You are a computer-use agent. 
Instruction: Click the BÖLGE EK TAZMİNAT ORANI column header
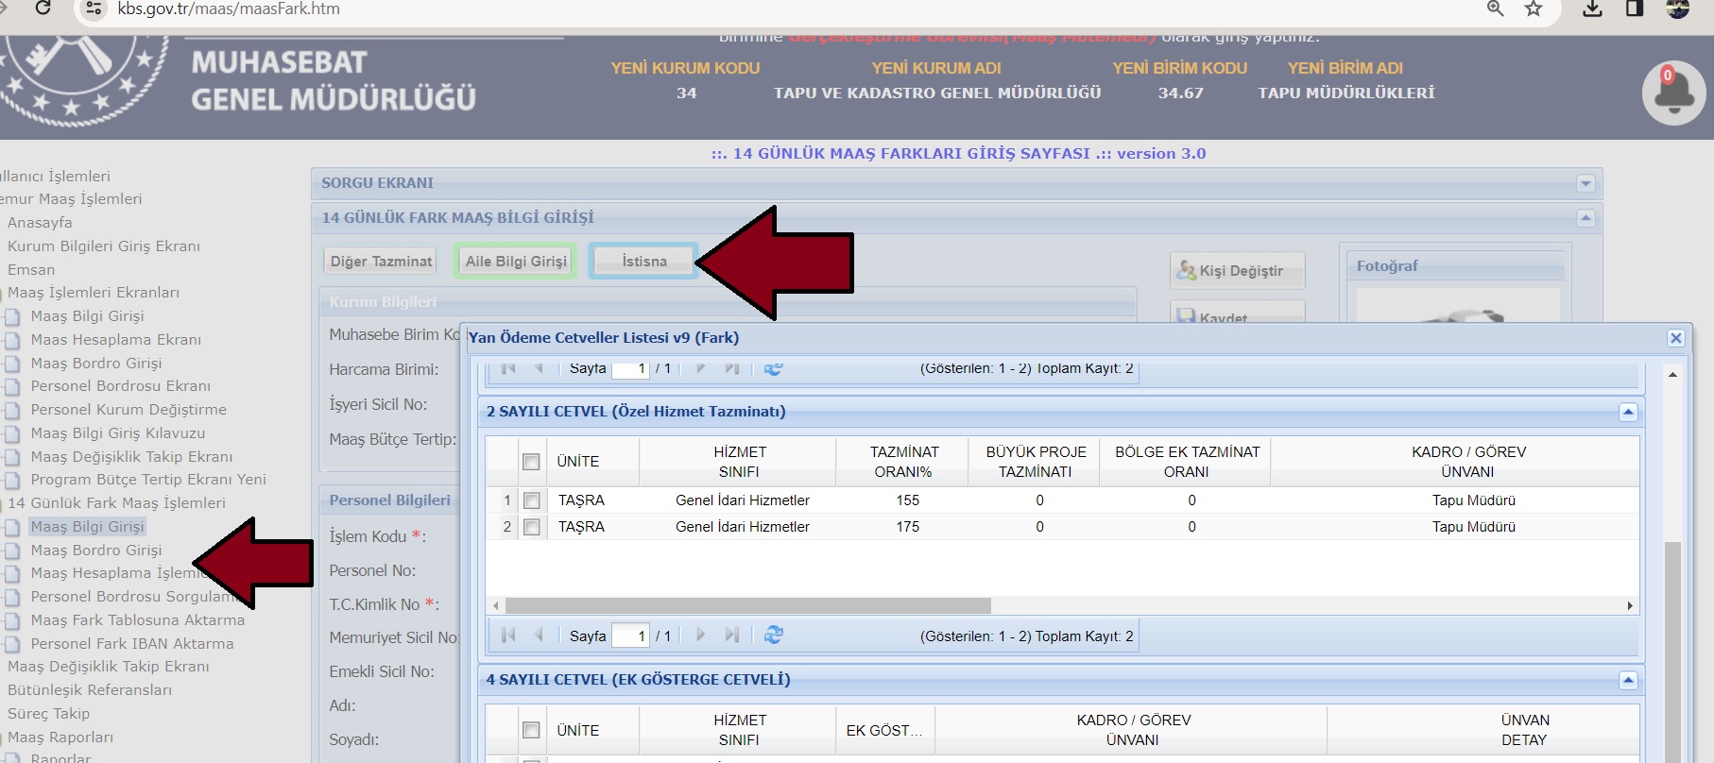pyautogui.click(x=1187, y=462)
